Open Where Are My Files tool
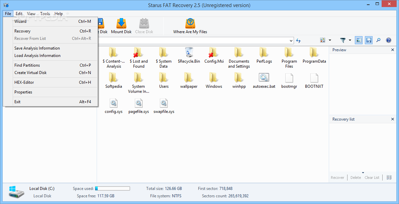 (x=190, y=26)
